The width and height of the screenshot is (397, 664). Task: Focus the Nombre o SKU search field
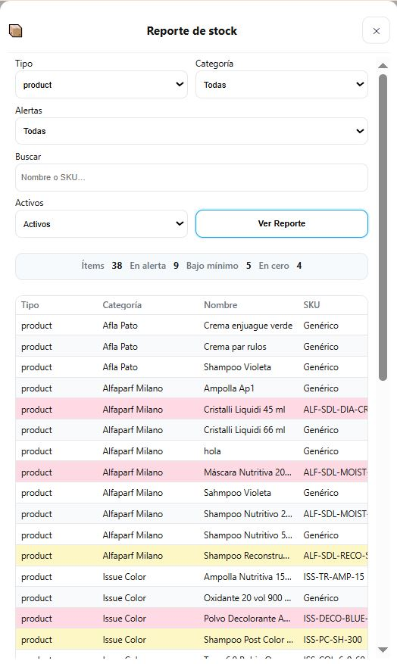point(192,177)
